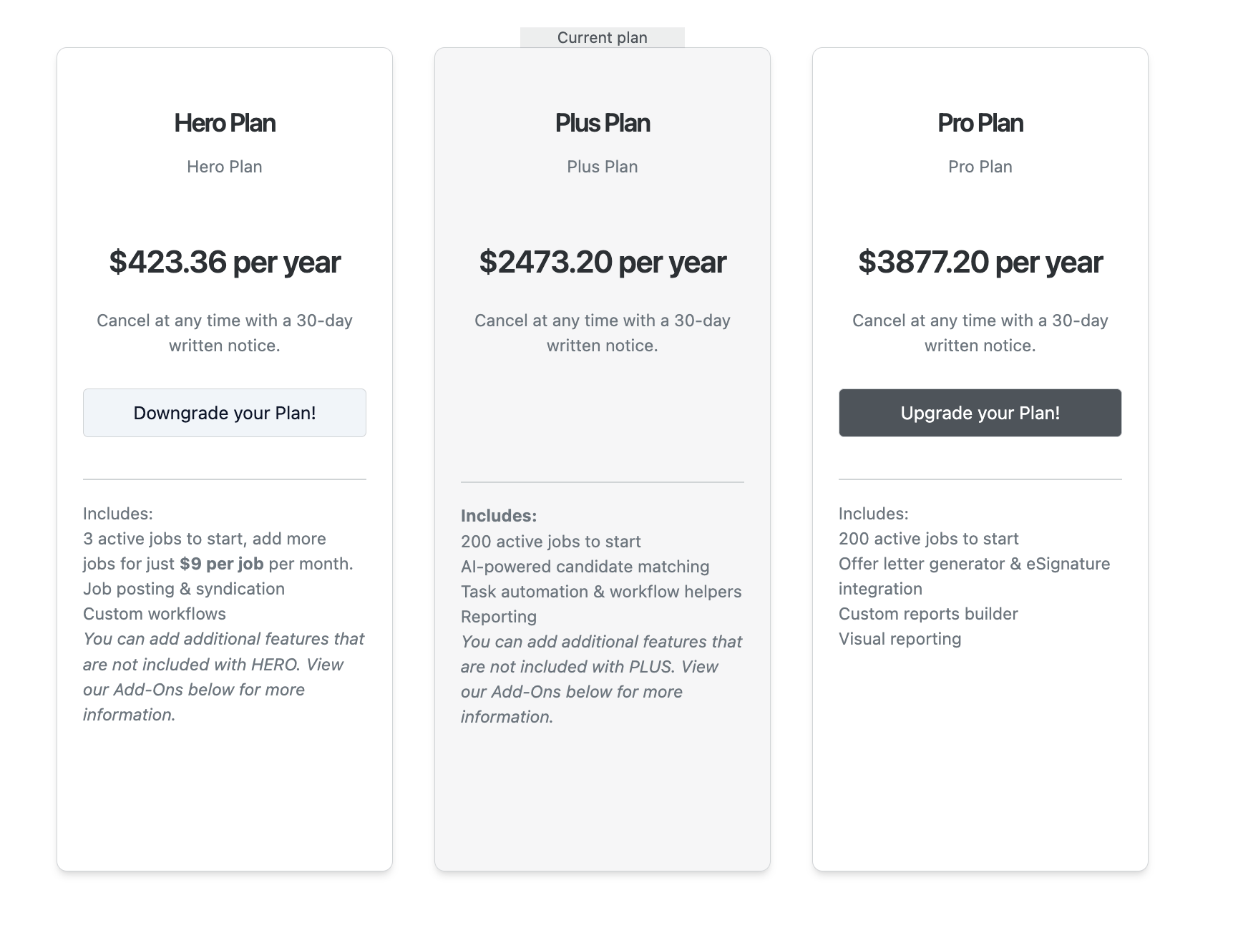This screenshot has width=1238, height=943.
Task: Click Task automation & workflow helpers text
Action: (600, 592)
